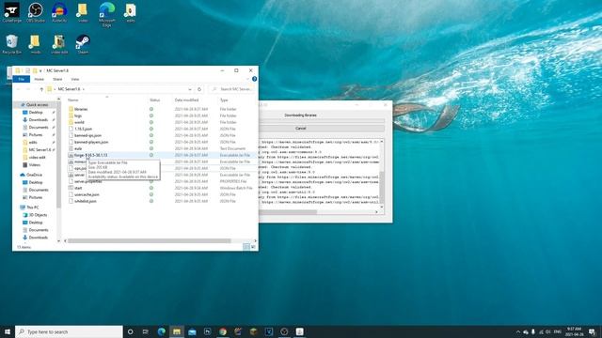
Task: Open the Mail app from the taskbar
Action: click(x=192, y=331)
